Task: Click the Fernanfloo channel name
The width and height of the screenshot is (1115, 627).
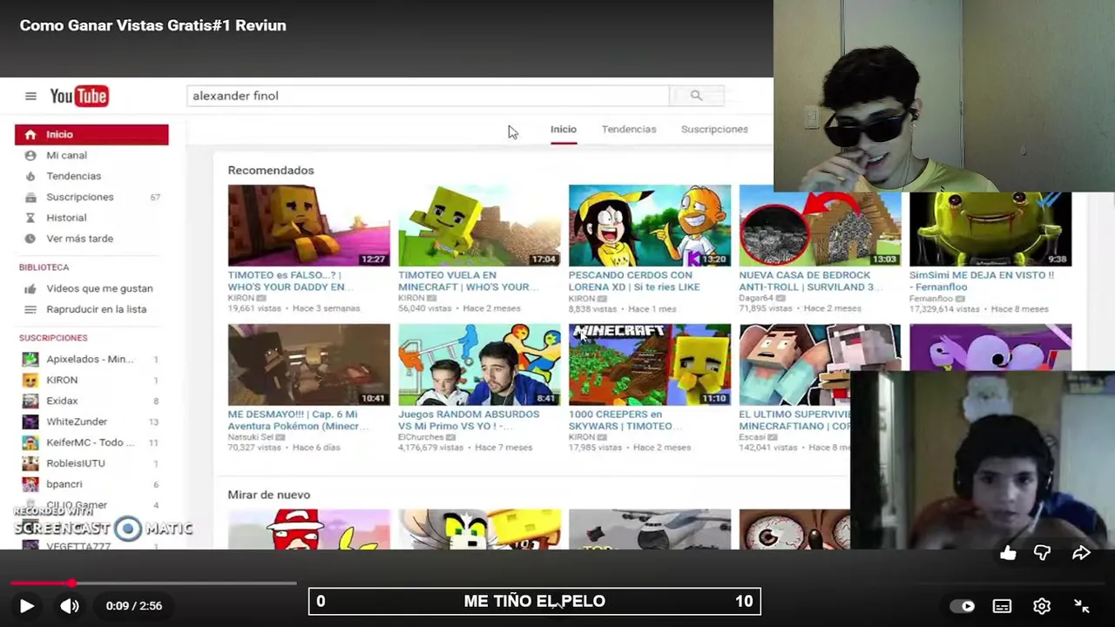Action: [x=931, y=299]
